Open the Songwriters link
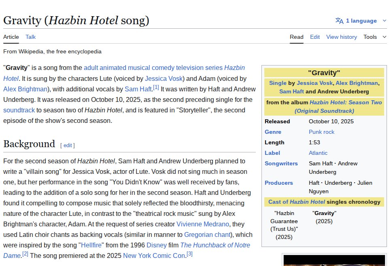Screen dimensions: 391x266 (x=281, y=163)
